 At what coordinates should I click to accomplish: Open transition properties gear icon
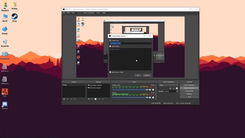click(177, 88)
